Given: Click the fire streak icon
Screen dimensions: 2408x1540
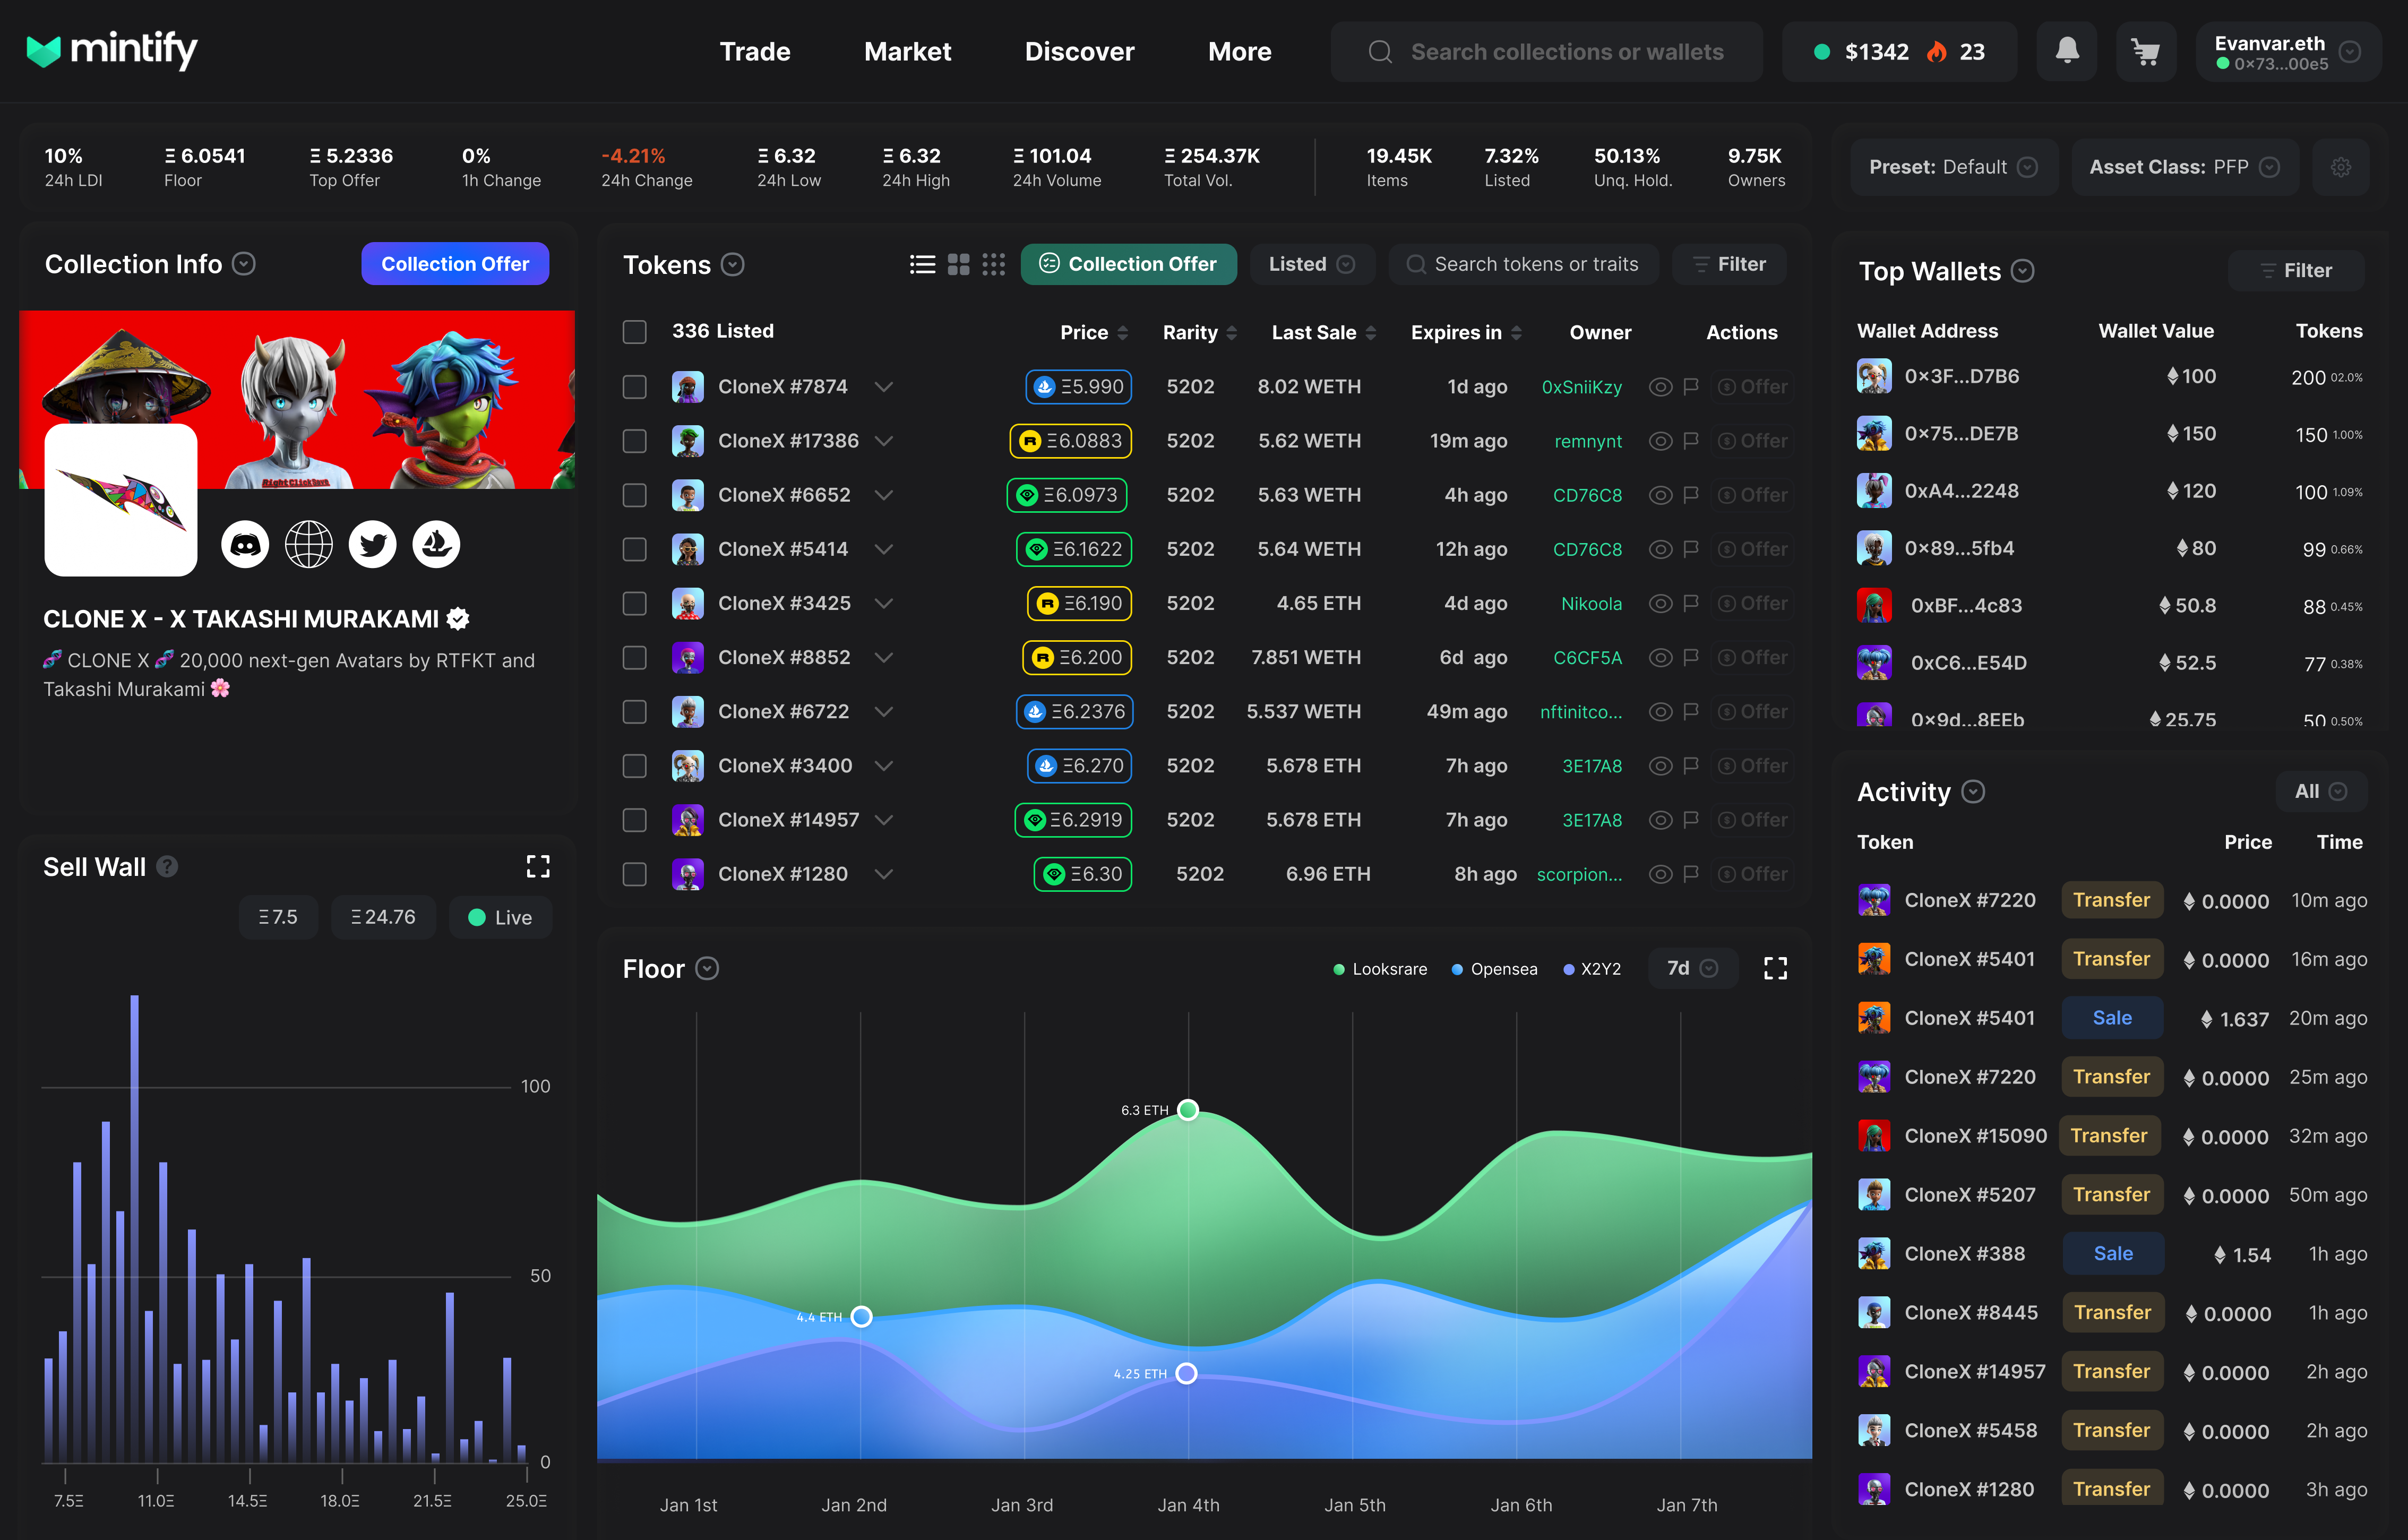Looking at the screenshot, I should [x=1937, y=51].
